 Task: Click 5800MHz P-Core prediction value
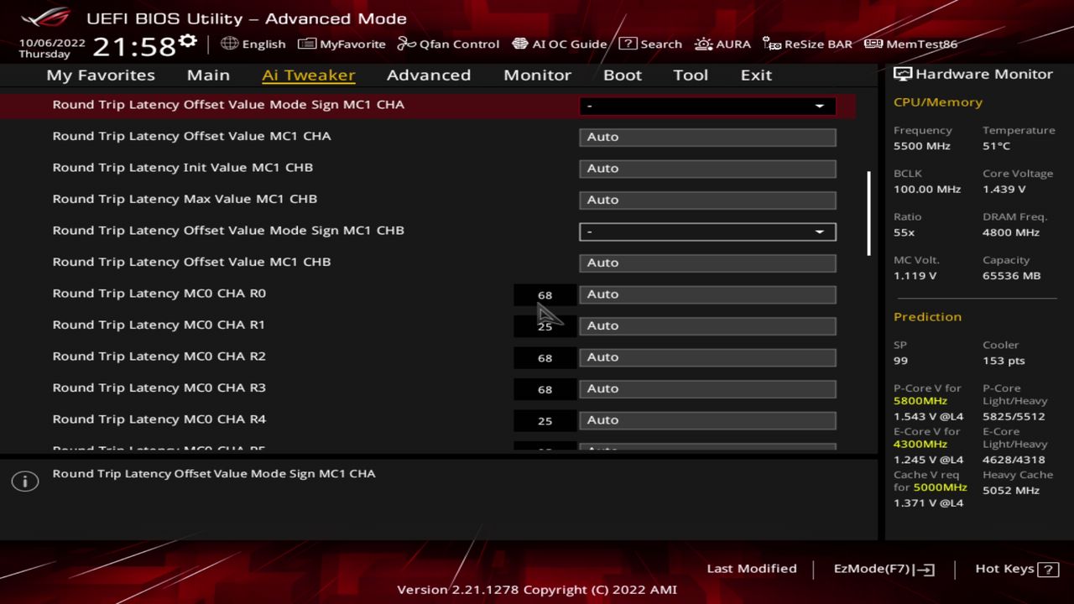920,401
